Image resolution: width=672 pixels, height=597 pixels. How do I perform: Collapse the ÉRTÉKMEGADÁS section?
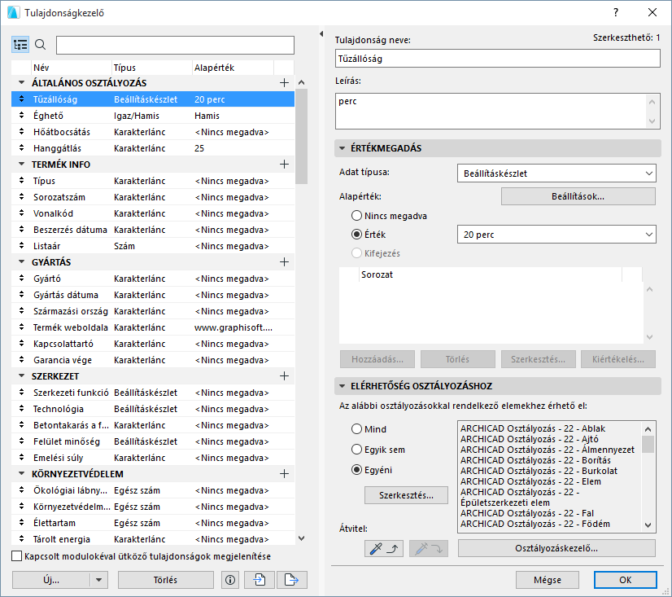click(x=342, y=148)
